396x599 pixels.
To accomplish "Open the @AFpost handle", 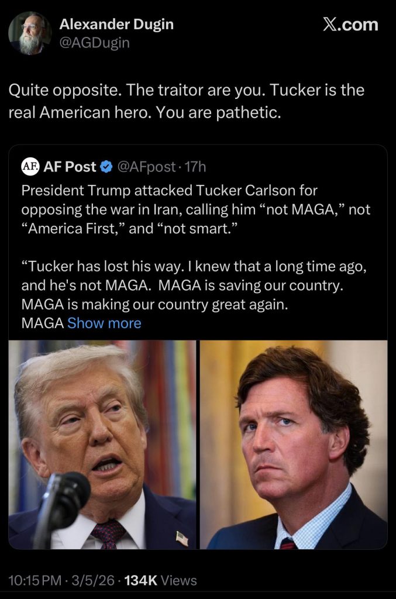I will pos(146,167).
